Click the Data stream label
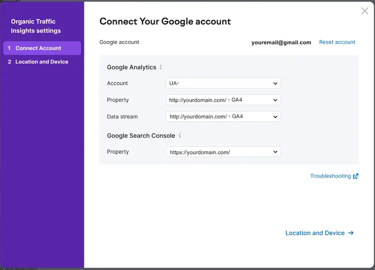The height and width of the screenshot is (270, 375). 122,117
